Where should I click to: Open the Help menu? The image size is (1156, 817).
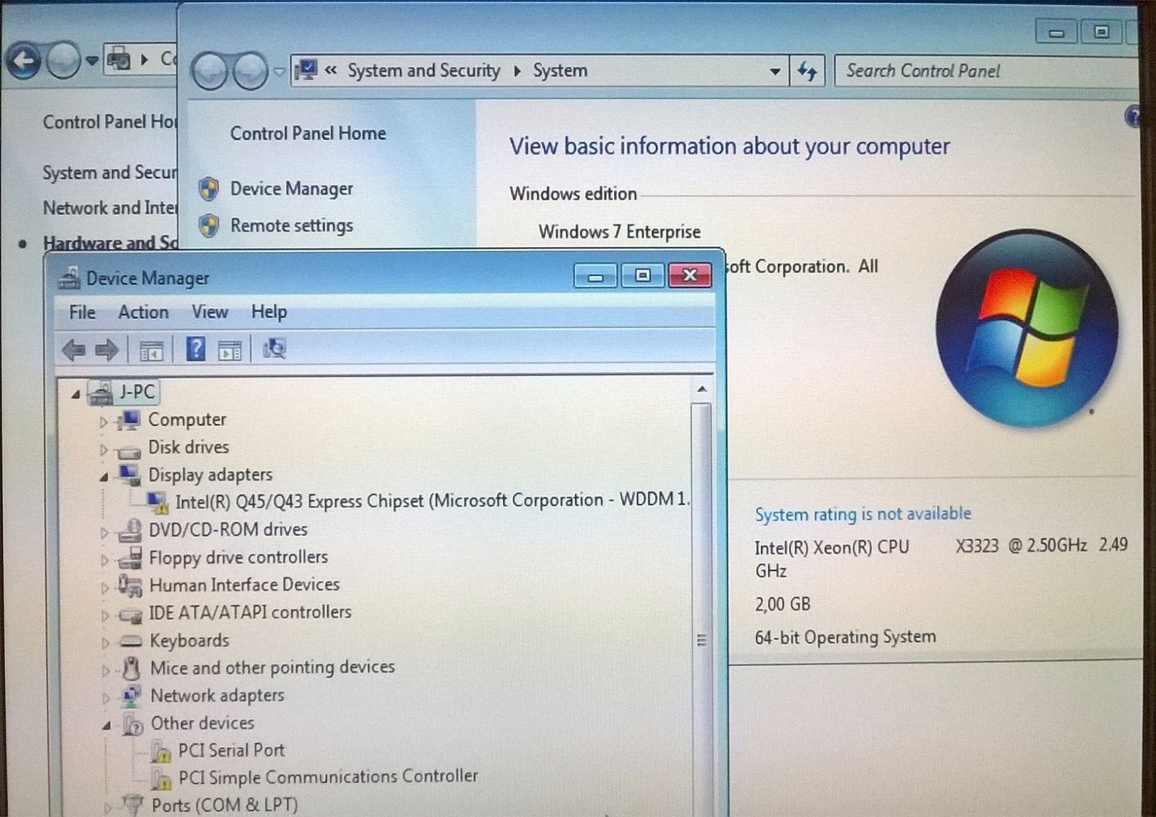[x=269, y=312]
